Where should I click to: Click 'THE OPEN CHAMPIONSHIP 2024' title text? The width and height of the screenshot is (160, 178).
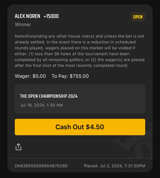[x=49, y=96]
